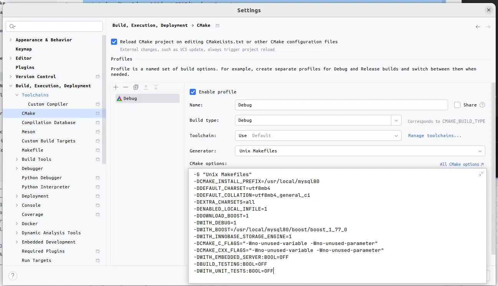Expand the Docker node
The image size is (498, 286).
click(17, 224)
